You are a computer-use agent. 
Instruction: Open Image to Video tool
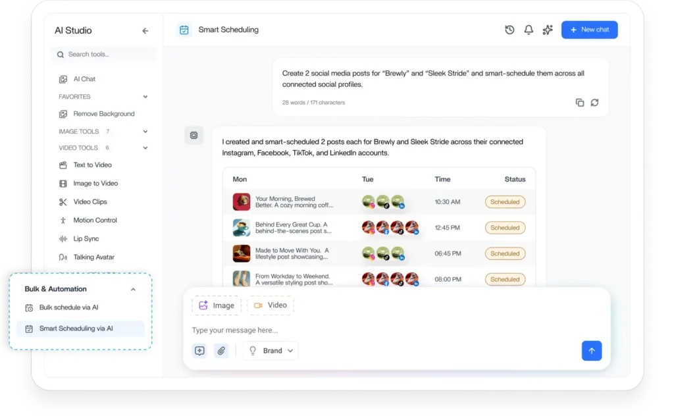[95, 184]
